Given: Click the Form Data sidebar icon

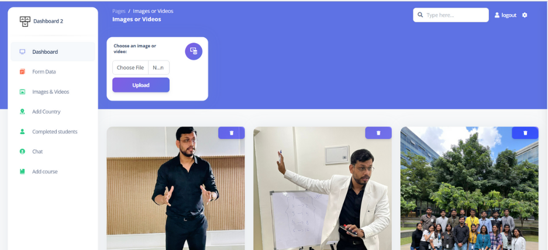Looking at the screenshot, I should pos(22,72).
